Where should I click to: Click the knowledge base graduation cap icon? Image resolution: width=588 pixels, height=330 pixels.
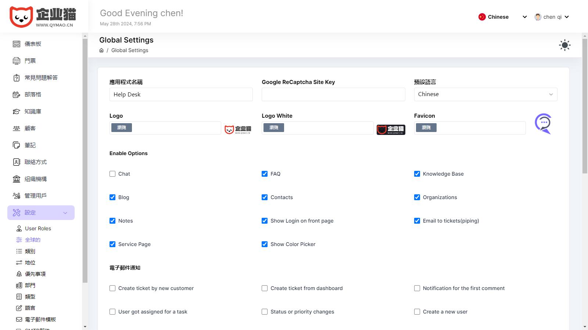tap(17, 111)
